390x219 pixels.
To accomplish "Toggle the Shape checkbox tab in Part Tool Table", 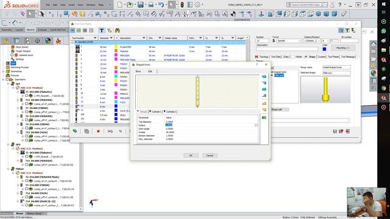I will [306, 57].
